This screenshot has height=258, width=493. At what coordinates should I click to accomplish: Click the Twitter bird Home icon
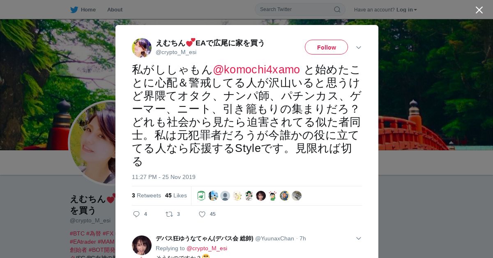coord(74,9)
